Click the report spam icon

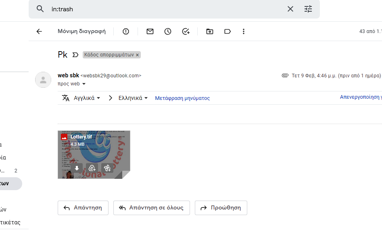pos(126,31)
